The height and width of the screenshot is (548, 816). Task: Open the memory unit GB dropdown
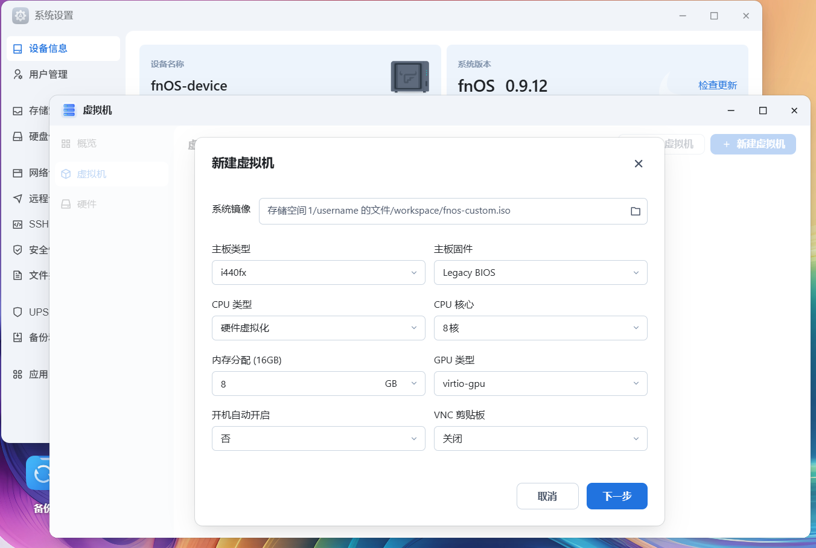(401, 384)
